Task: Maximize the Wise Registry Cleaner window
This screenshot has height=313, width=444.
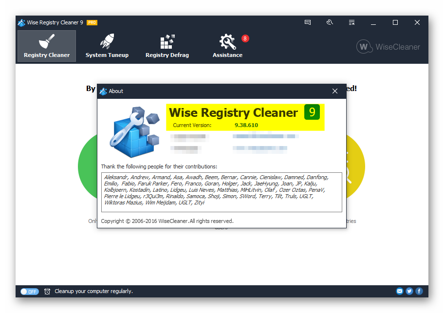Action: click(x=395, y=22)
